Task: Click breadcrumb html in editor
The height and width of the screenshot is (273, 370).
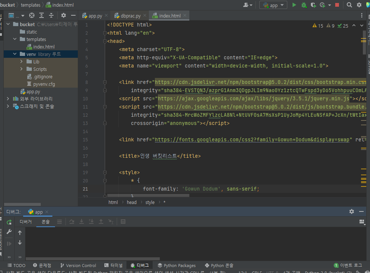Action: tap(113, 202)
